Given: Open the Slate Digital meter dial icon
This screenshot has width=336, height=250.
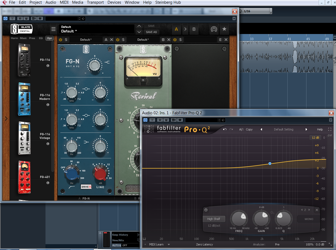Looking at the screenshot, I should (213, 29).
